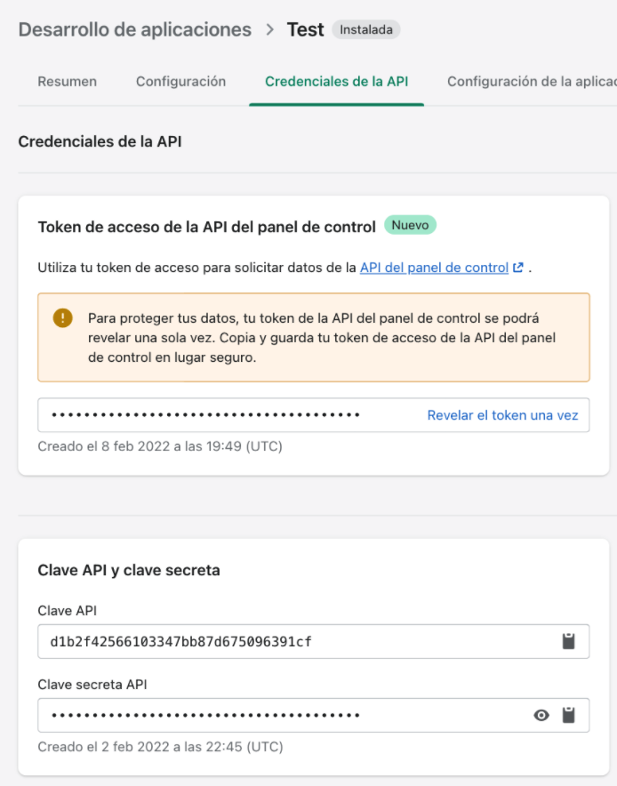Click the Nuevo badge next to token heading

pos(410,226)
